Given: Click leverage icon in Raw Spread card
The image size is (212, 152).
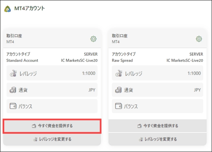Looking at the screenshot, I should [x=118, y=74].
